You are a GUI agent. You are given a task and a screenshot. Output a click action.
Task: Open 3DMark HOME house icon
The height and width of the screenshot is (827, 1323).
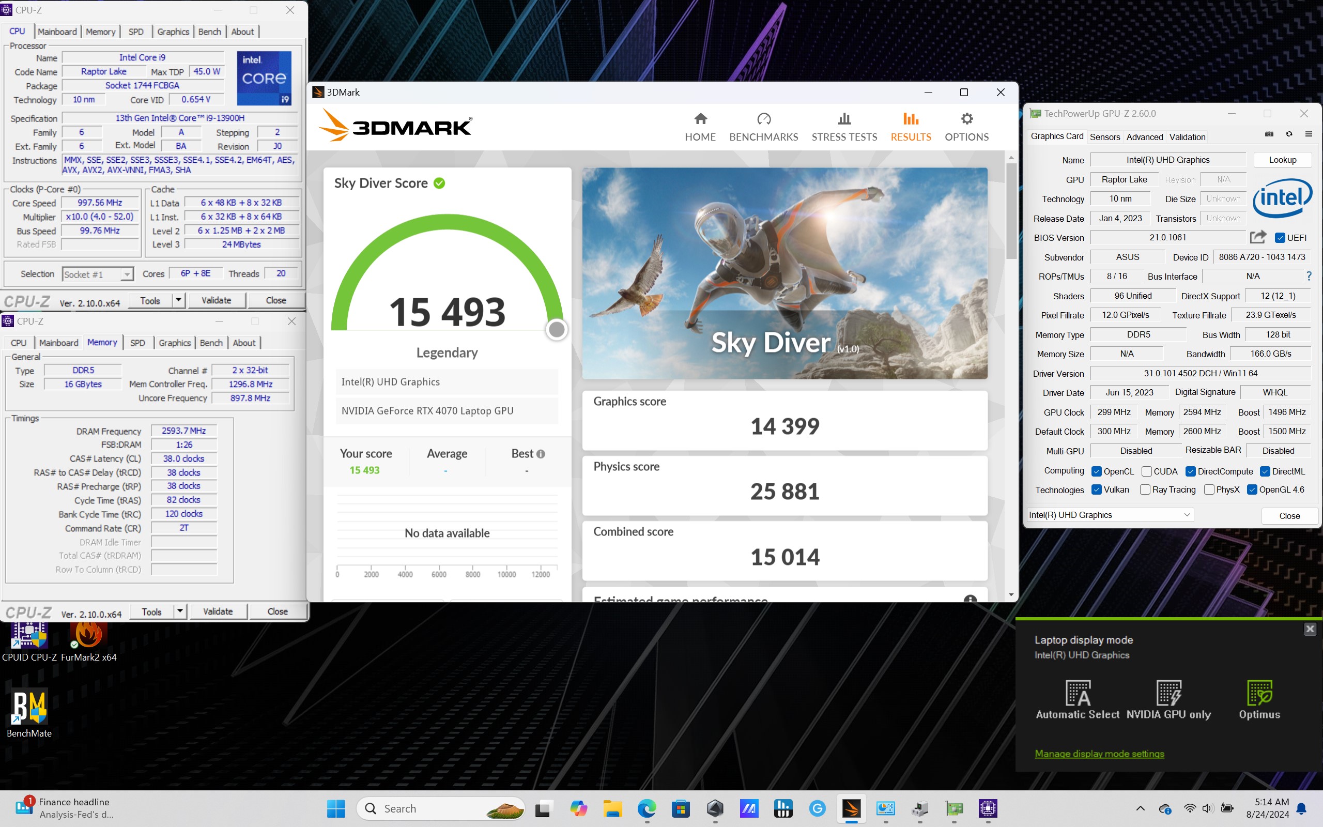700,118
